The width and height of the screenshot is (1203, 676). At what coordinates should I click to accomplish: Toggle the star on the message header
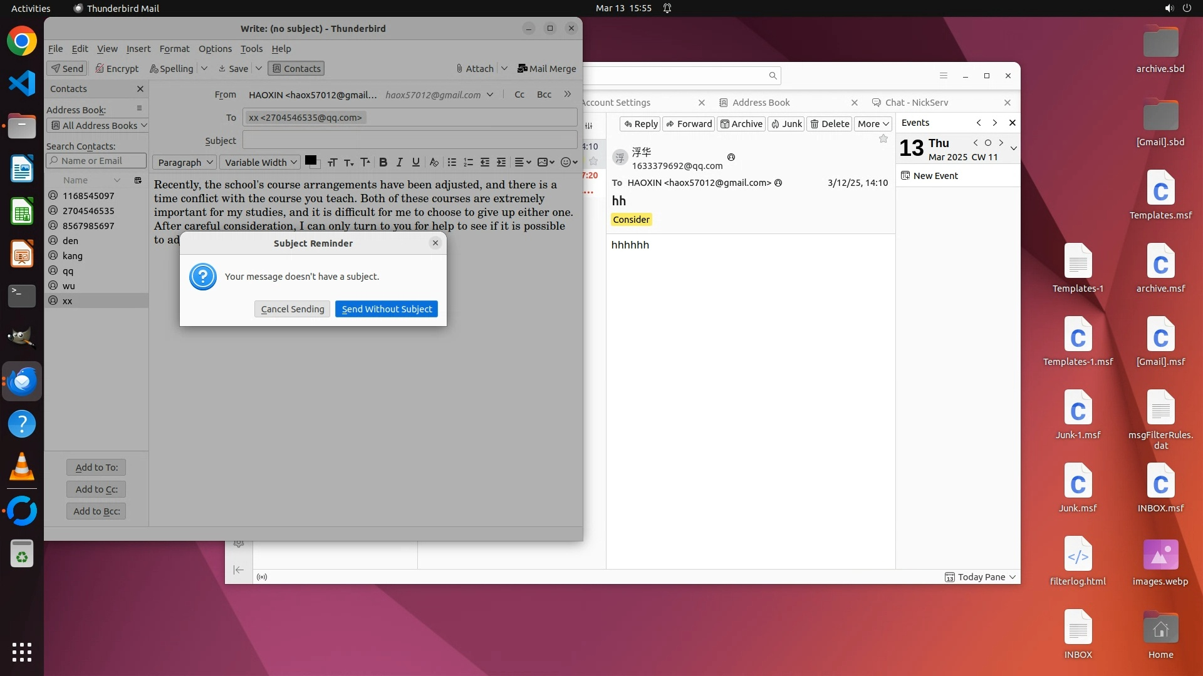(883, 139)
